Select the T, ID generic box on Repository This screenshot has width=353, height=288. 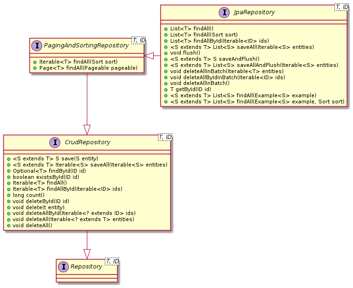(x=112, y=261)
